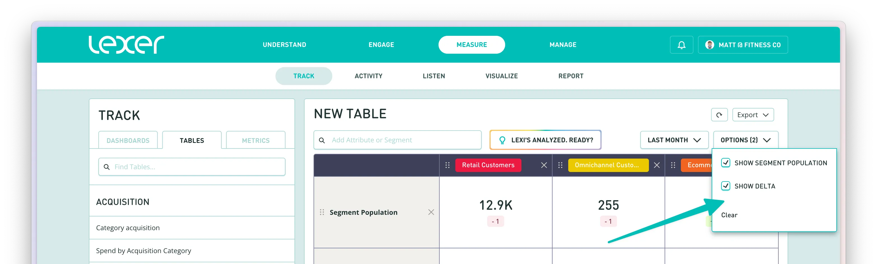Image resolution: width=877 pixels, height=264 pixels.
Task: Toggle Show Segment Population checkbox
Action: click(x=725, y=163)
